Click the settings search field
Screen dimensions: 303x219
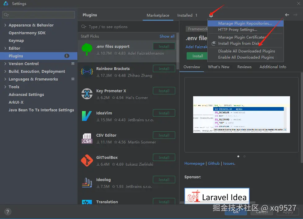[38, 15]
